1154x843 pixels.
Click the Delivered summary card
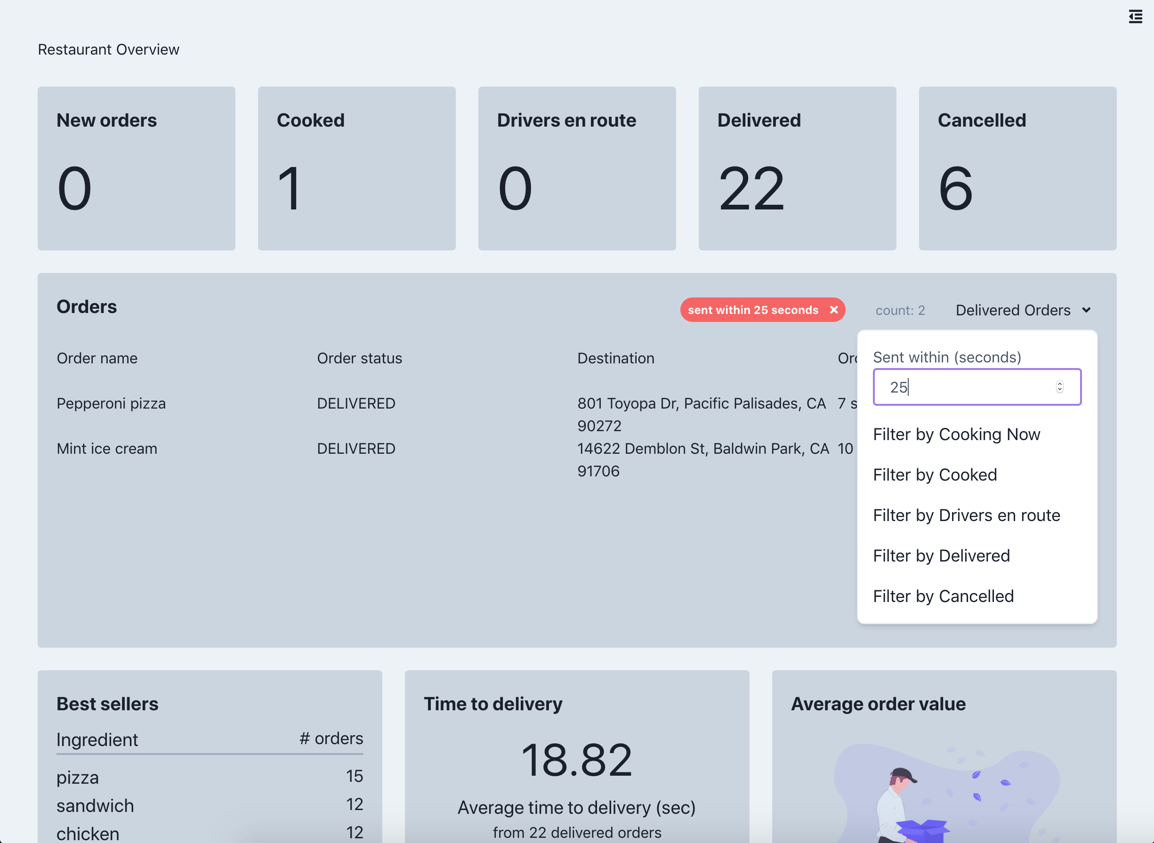797,169
